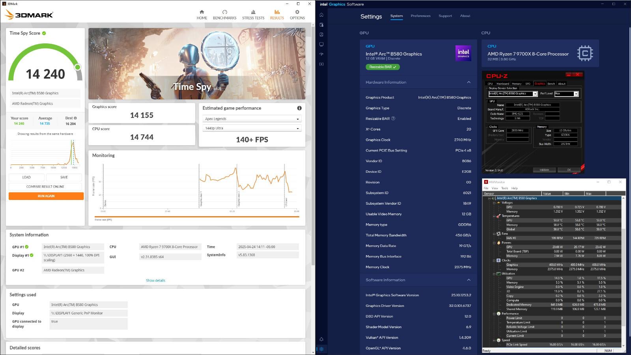631x355 pixels.
Task: Go to 3DMark Stress Tests
Action: [x=253, y=15]
